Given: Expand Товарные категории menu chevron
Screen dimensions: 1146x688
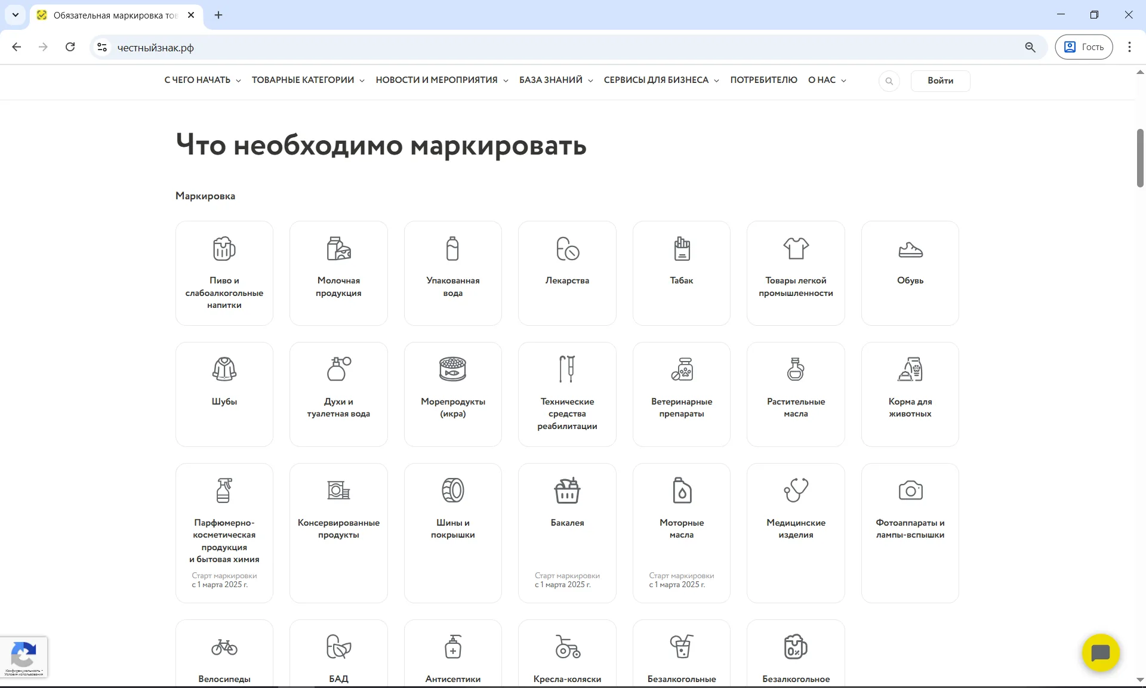Looking at the screenshot, I should pyautogui.click(x=362, y=81).
